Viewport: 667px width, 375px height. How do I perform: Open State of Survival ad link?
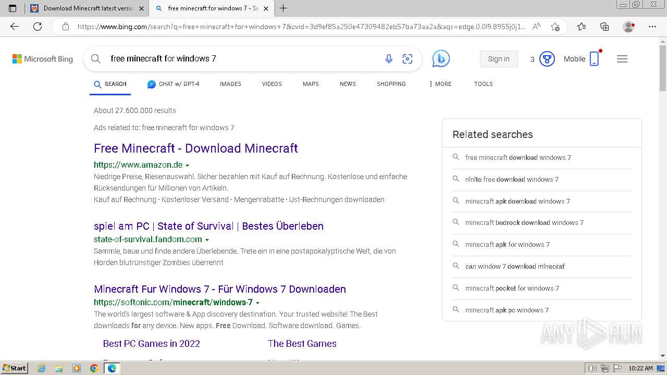(x=208, y=226)
